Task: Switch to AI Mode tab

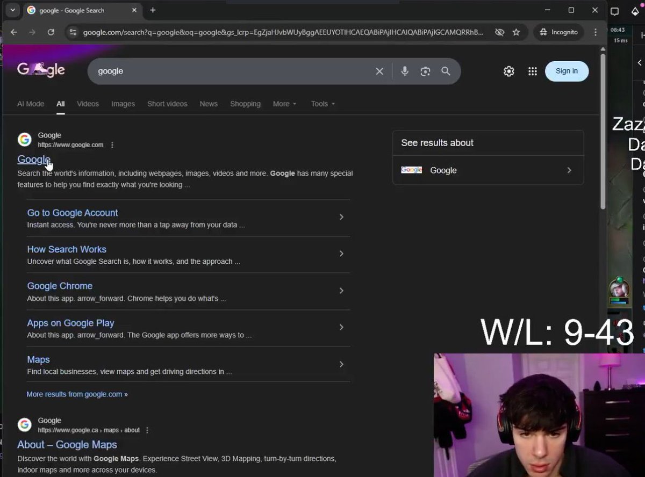Action: point(31,104)
